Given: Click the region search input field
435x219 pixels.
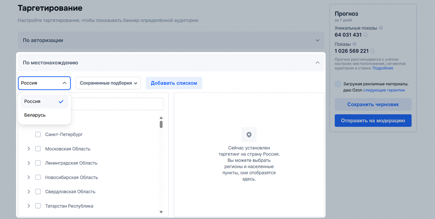Looking at the screenshot, I should pos(117,104).
